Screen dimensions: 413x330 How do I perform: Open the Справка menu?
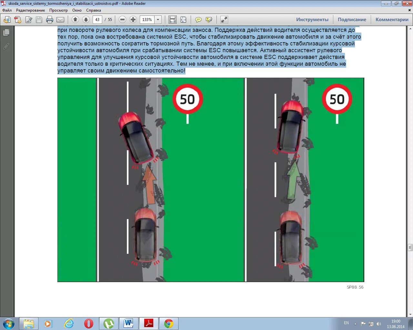[x=94, y=10]
